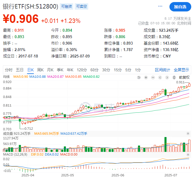Viewport: 193px width, 179px height.
Task: Click the 基金份额 143.68亿 value
Action: coord(171,43)
